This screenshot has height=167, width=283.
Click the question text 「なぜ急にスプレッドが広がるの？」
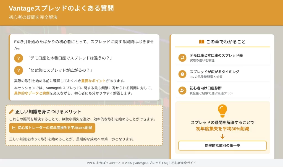click(60, 71)
